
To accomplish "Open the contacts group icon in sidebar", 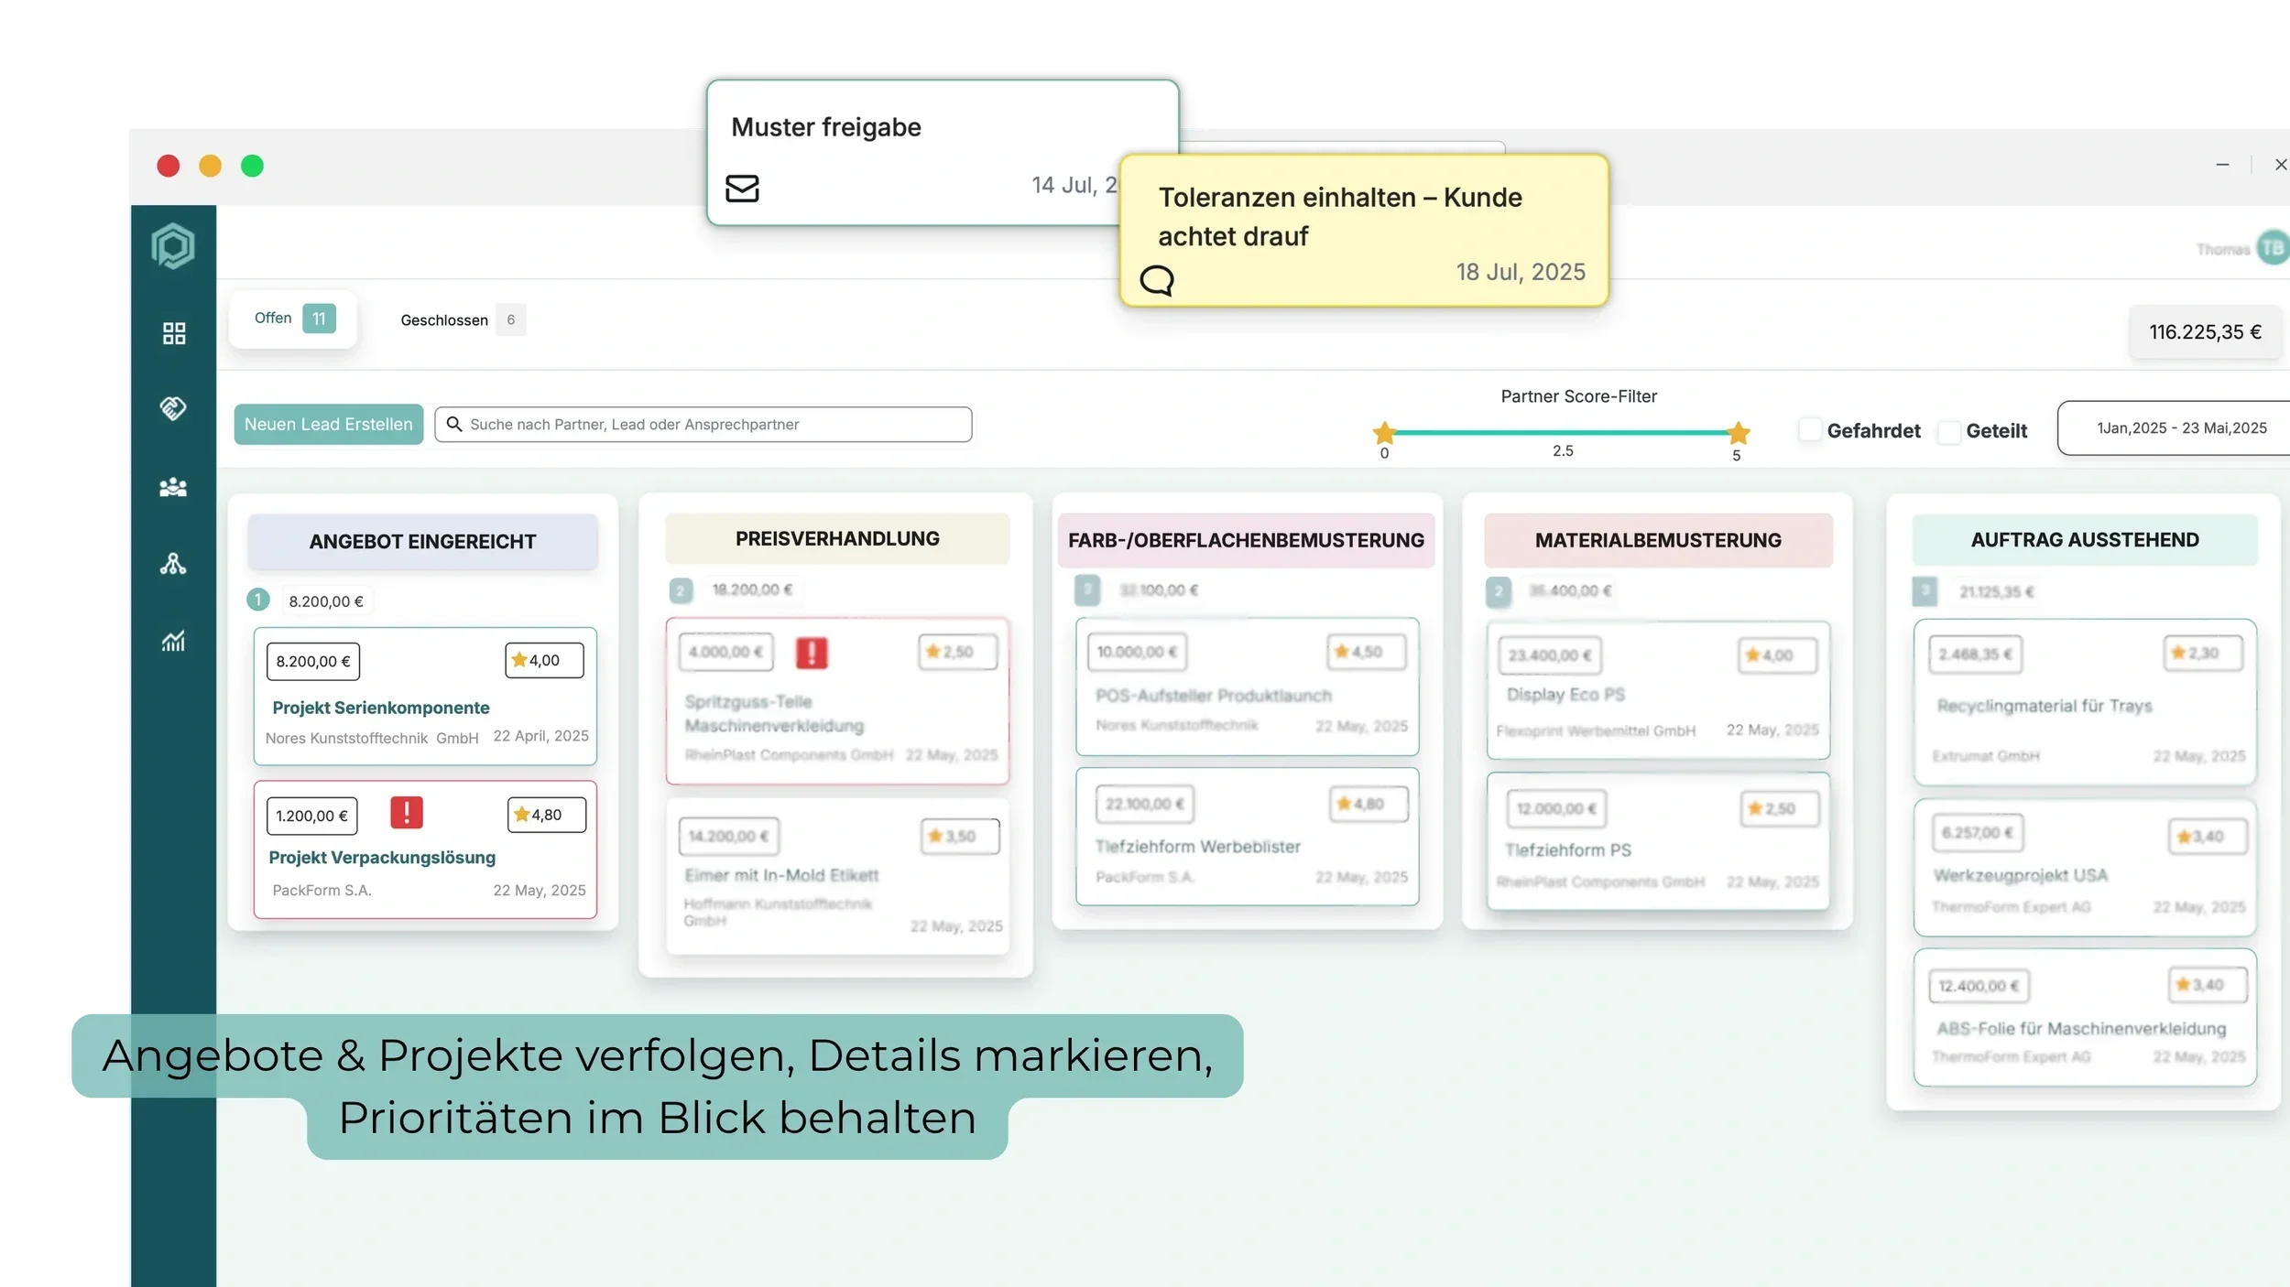I will pyautogui.click(x=173, y=488).
